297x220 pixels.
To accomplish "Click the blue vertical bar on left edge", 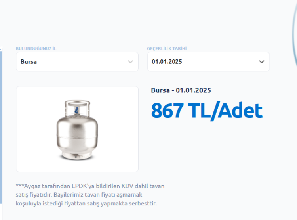I will pyautogui.click(x=1, y=127).
